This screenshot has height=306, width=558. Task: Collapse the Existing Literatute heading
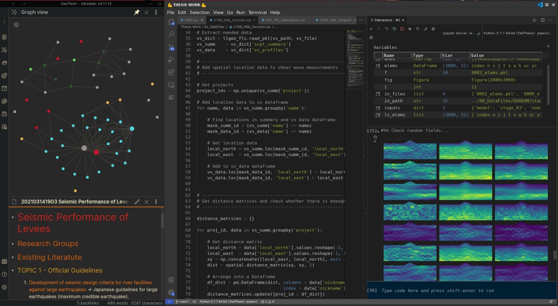13,257
